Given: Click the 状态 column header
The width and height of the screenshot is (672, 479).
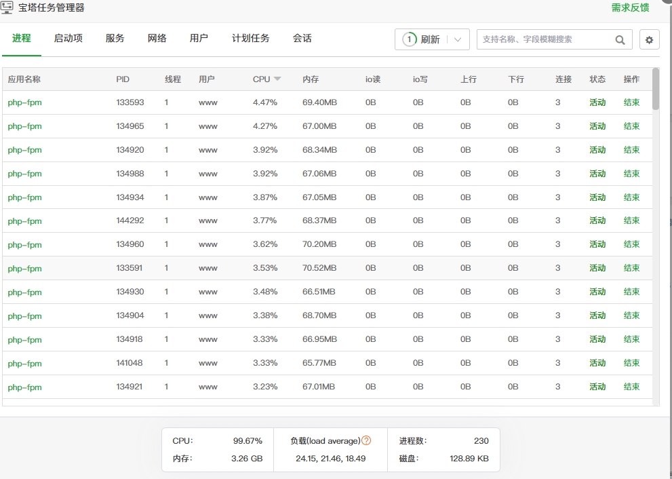Looking at the screenshot, I should [x=597, y=79].
